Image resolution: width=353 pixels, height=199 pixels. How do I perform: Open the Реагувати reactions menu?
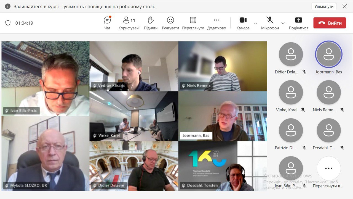[170, 23]
